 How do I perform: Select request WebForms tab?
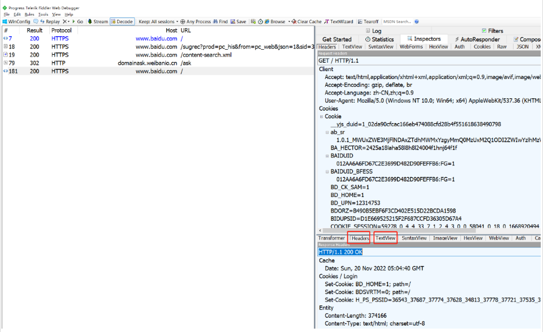point(411,47)
